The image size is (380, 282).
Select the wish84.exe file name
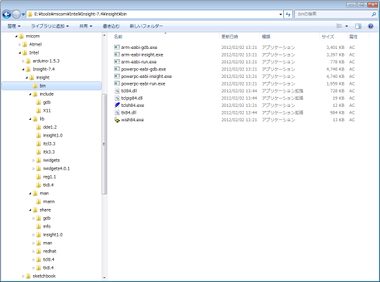[133, 120]
